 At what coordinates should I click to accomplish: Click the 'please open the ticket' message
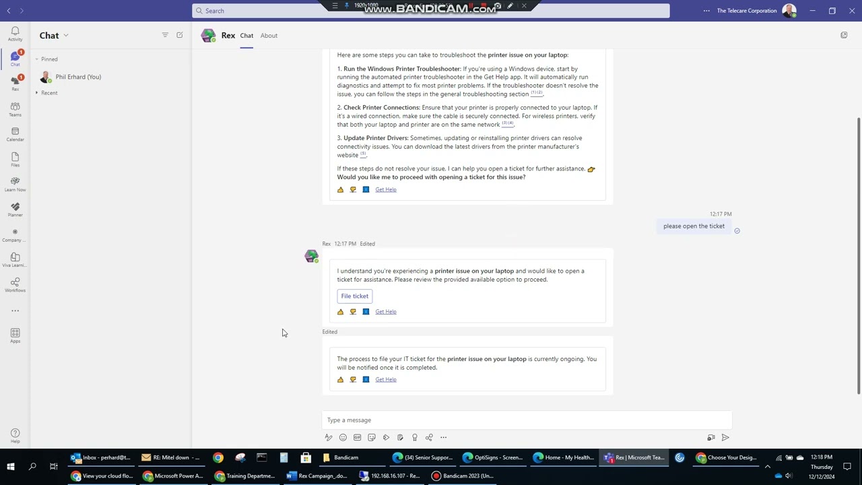click(x=694, y=226)
